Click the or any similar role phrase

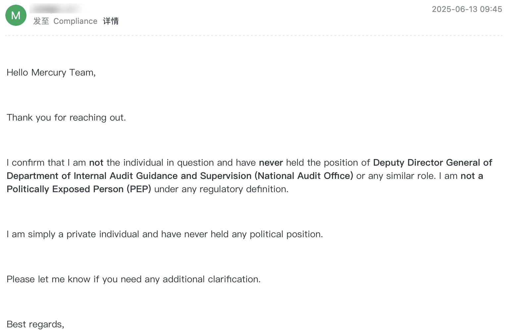(396, 176)
